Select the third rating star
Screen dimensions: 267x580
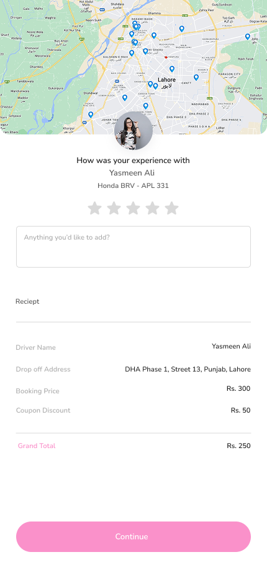click(133, 208)
